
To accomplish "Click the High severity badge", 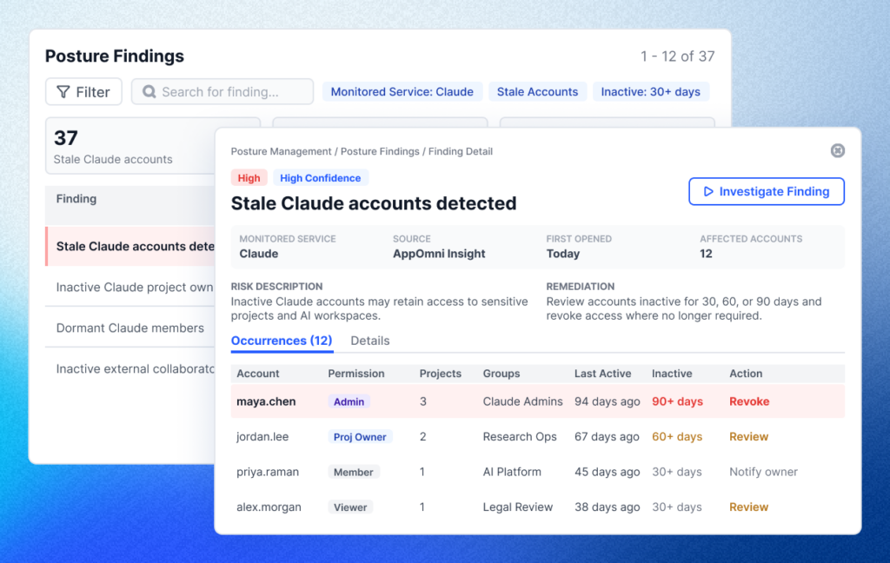I will tap(249, 177).
